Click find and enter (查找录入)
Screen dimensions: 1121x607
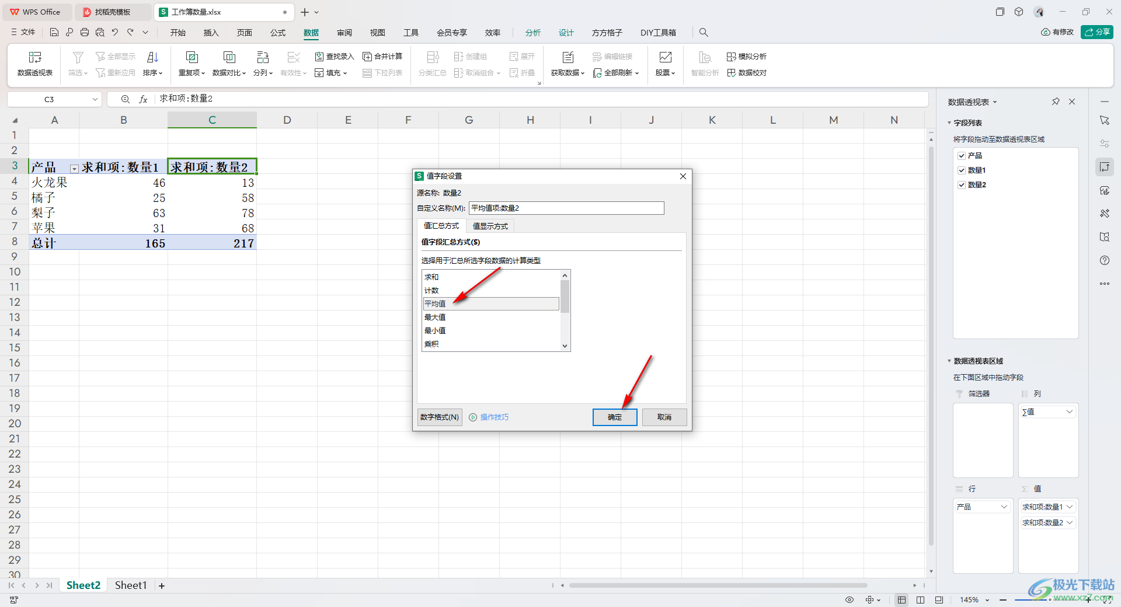point(335,57)
